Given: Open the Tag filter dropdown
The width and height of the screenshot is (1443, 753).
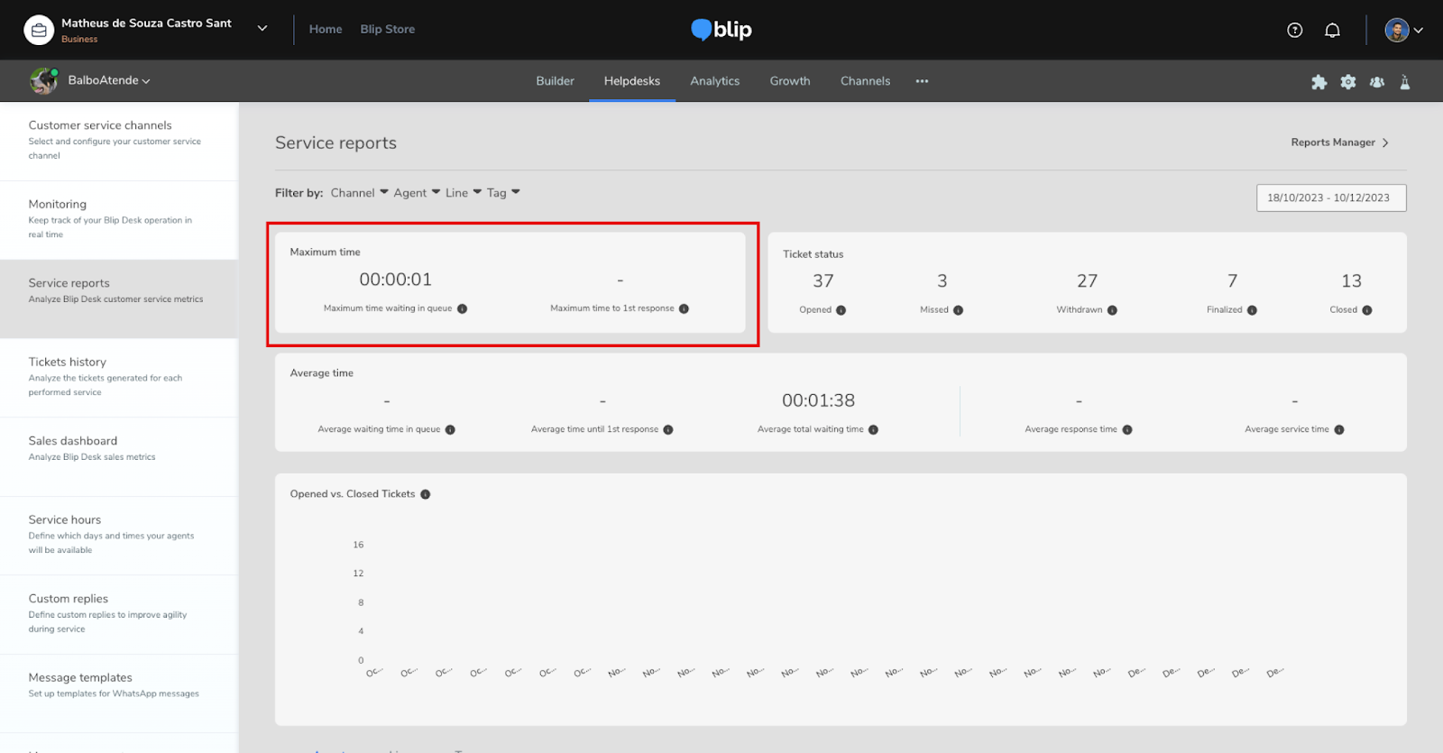Looking at the screenshot, I should (x=503, y=193).
